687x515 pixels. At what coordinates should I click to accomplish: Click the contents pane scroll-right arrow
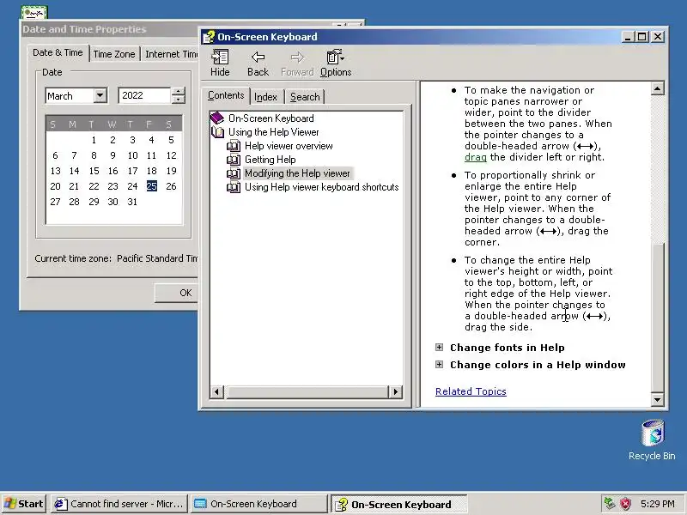coord(396,392)
